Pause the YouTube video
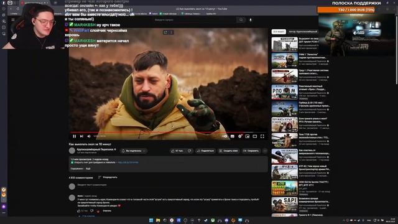Viewport: 398px width, 224px height. point(75,136)
